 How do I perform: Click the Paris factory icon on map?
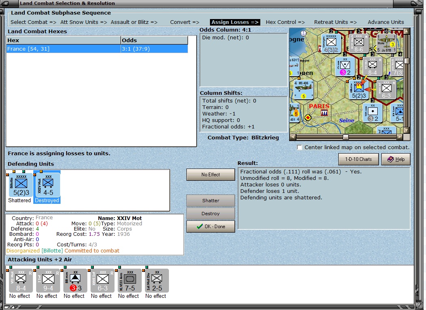pos(324,113)
